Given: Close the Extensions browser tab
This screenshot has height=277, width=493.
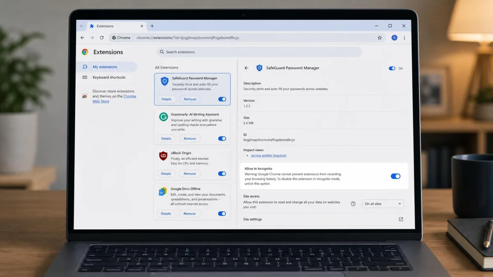Looking at the screenshot, I should coord(141,26).
